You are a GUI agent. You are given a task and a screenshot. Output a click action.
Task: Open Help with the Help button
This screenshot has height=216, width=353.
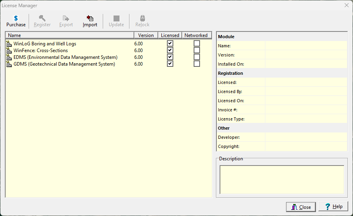pos(333,207)
